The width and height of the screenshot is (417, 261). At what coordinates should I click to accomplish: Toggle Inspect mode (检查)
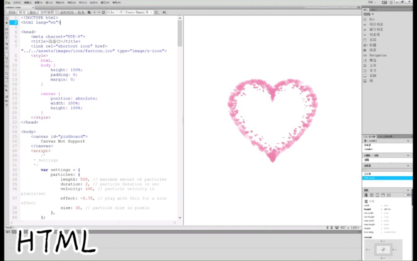click(x=81, y=12)
